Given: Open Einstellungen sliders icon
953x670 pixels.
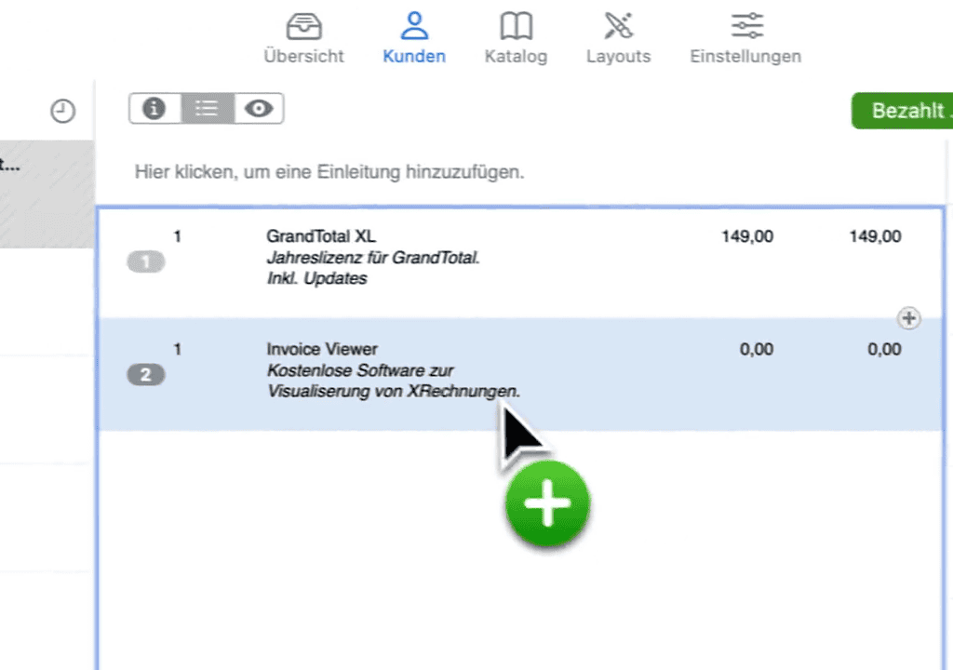Looking at the screenshot, I should [745, 26].
